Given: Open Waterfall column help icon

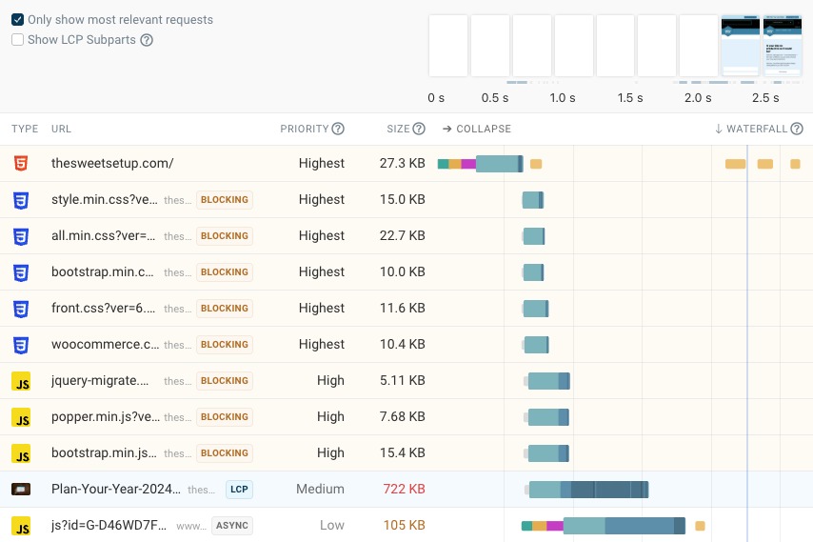Looking at the screenshot, I should [797, 129].
